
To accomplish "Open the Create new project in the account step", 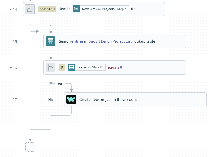I will coord(135,99).
